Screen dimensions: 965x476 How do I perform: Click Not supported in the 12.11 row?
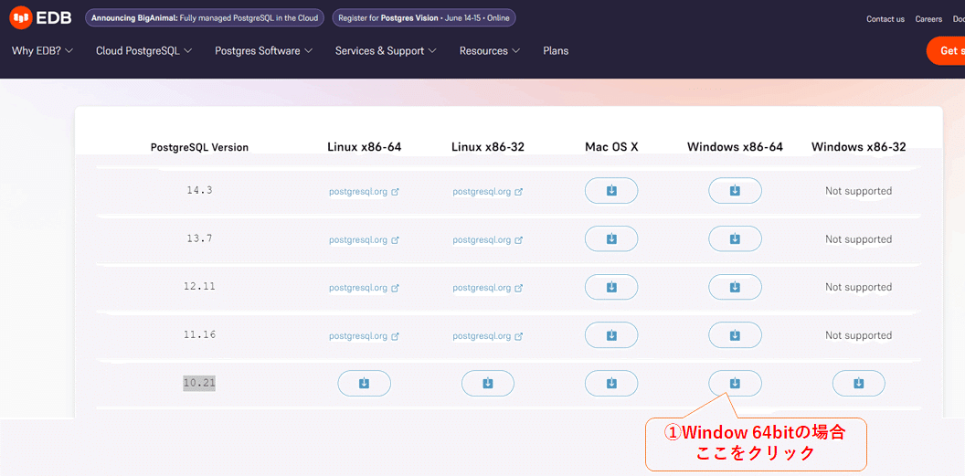pyautogui.click(x=858, y=287)
